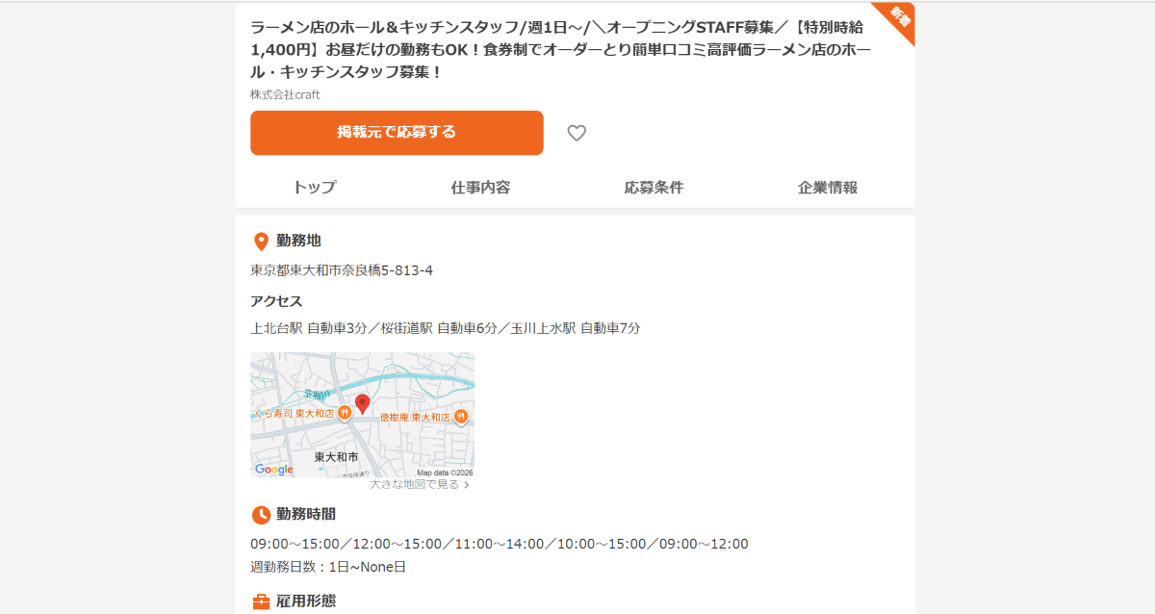Image resolution: width=1155 pixels, height=614 pixels.
Task: Click the 東大和市 label on the map
Action: [336, 456]
